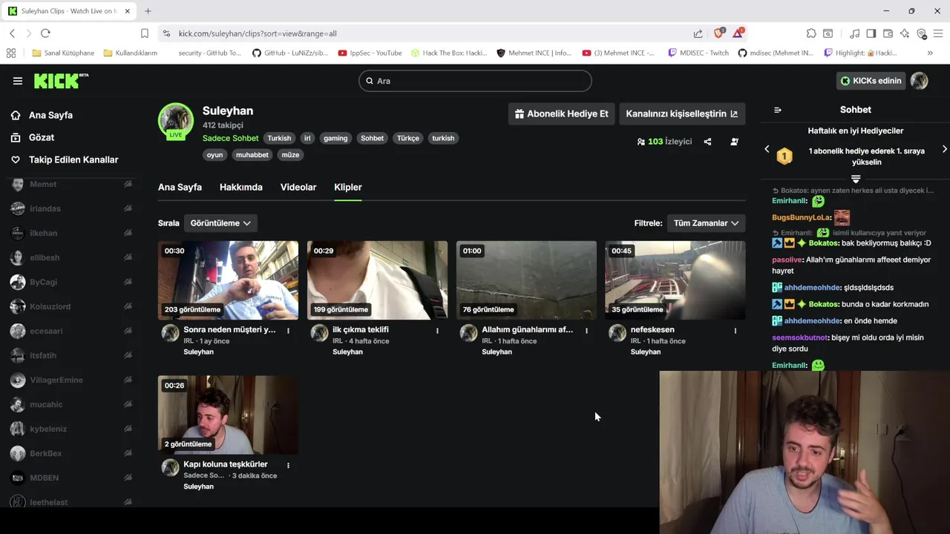The width and height of the screenshot is (950, 534).
Task: Open the user profile avatar menu
Action: pos(919,81)
